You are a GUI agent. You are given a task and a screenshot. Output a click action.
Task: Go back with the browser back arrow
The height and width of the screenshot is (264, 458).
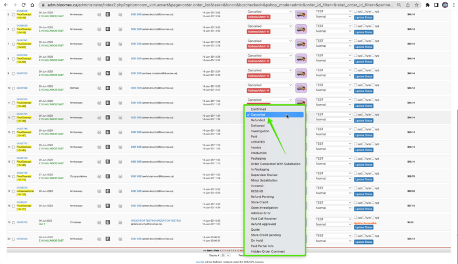pos(6,5)
